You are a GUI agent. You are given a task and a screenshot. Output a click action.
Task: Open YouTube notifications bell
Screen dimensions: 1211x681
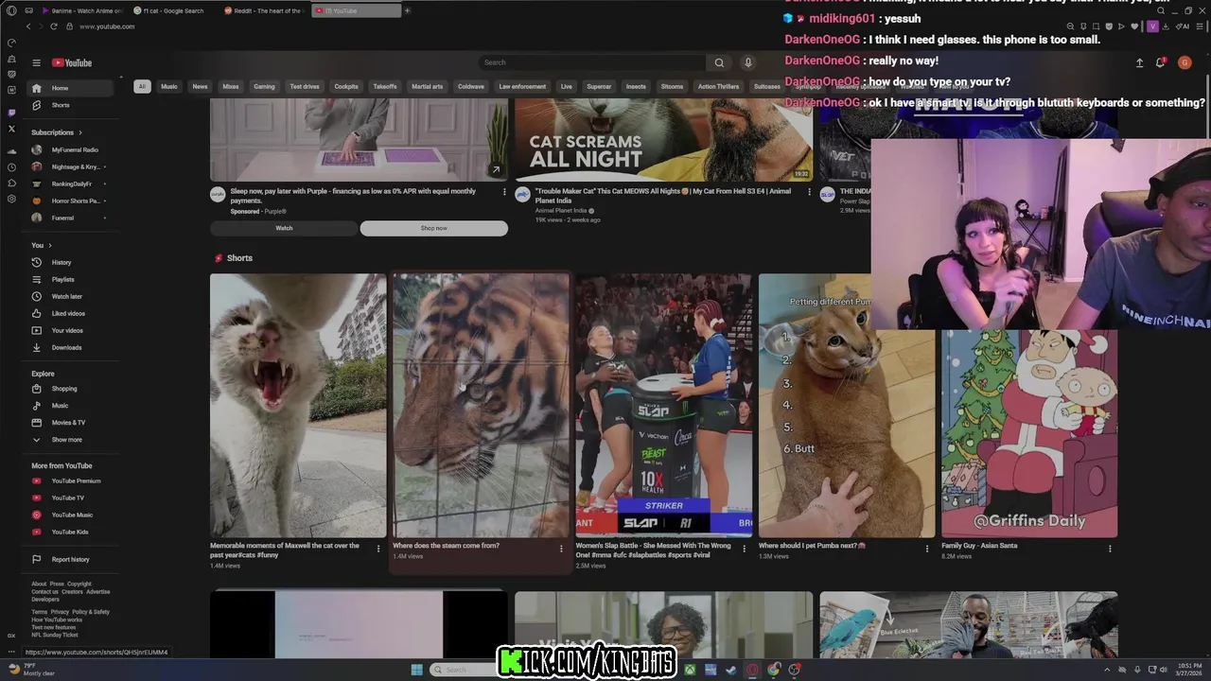[1160, 62]
